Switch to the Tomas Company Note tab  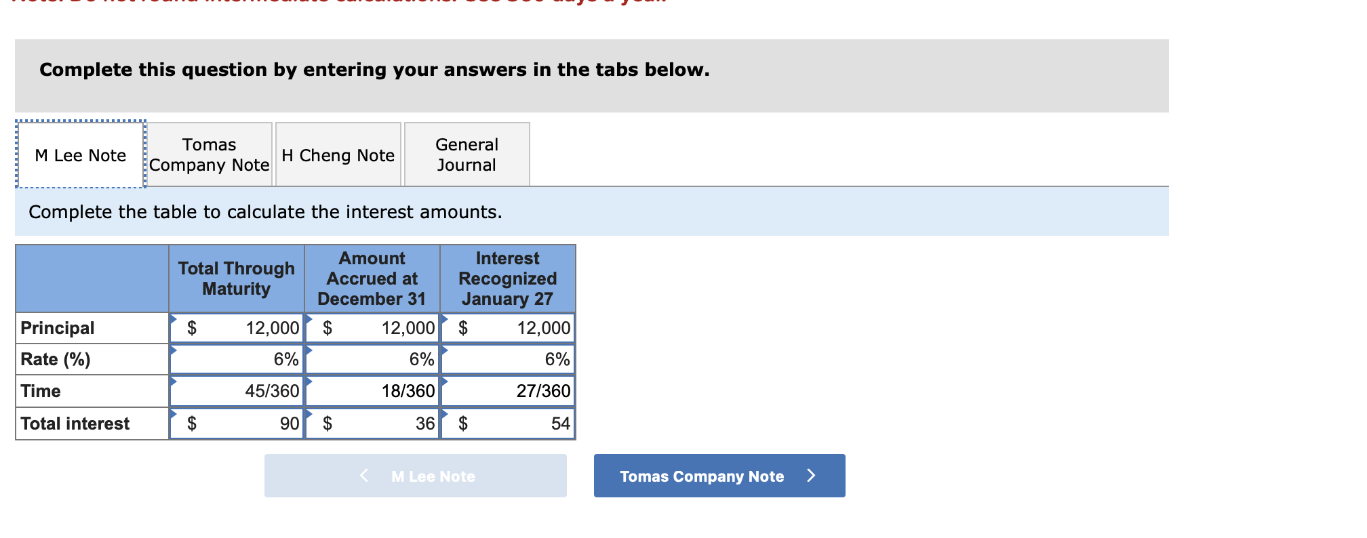[x=209, y=154]
